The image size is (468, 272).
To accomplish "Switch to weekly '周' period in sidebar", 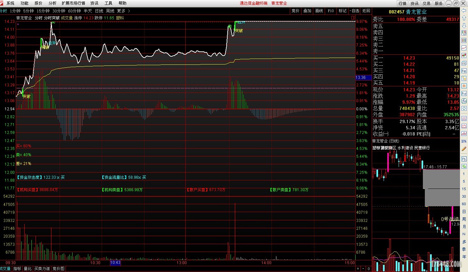I will pos(464,219).
